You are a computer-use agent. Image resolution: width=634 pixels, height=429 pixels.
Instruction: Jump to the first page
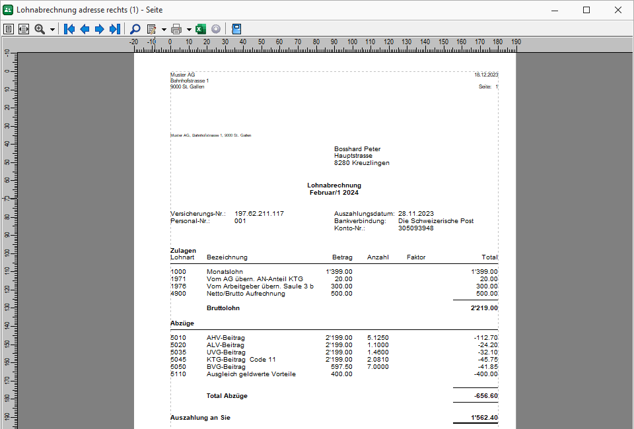point(69,28)
